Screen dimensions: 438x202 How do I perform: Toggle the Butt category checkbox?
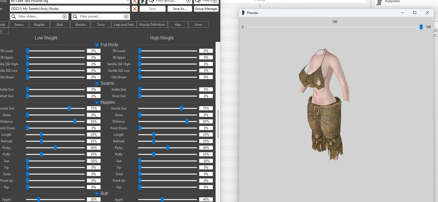point(97,193)
